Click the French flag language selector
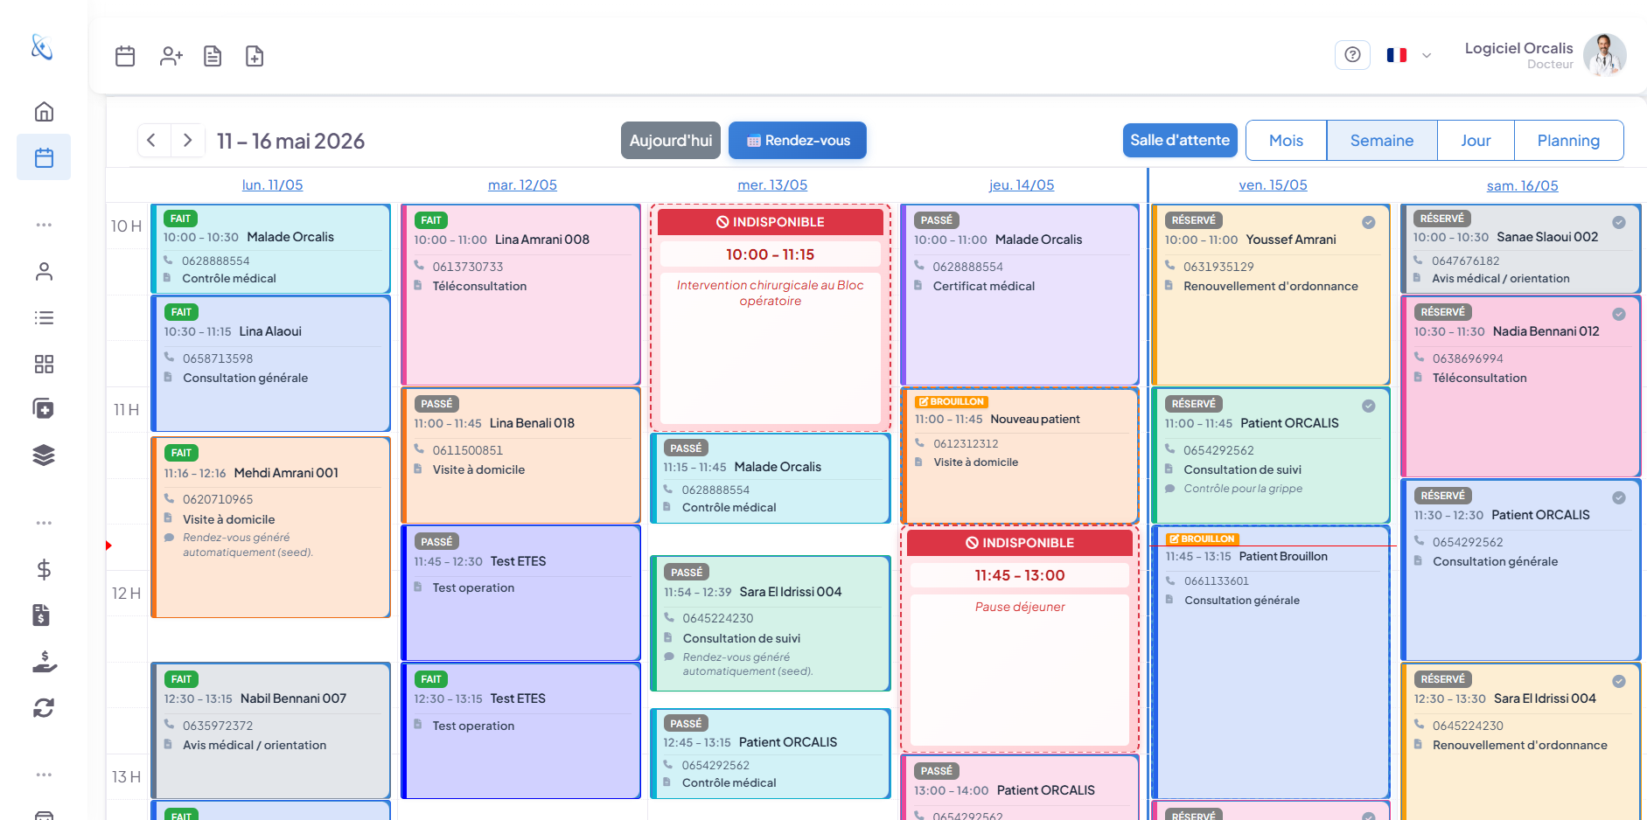This screenshot has height=820, width=1647. 1397,55
